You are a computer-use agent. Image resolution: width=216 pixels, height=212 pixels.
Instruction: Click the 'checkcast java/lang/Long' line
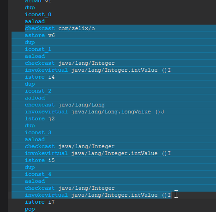[65, 105]
